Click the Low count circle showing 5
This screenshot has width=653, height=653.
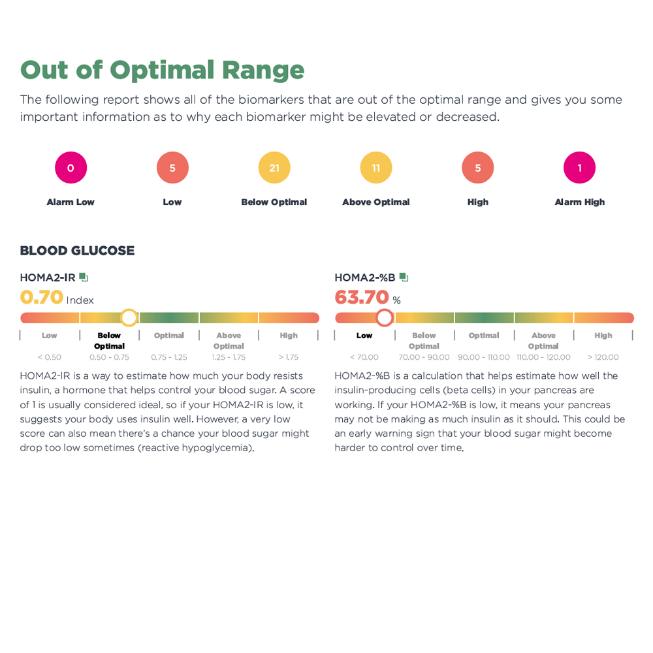coord(172,168)
